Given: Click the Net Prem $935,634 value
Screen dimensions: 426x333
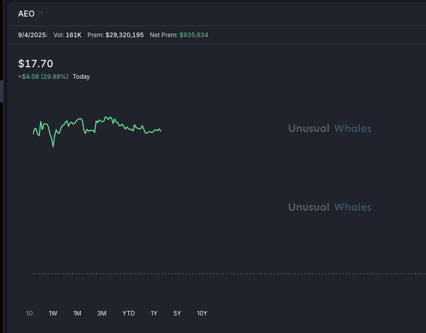Looking at the screenshot, I should tap(193, 35).
